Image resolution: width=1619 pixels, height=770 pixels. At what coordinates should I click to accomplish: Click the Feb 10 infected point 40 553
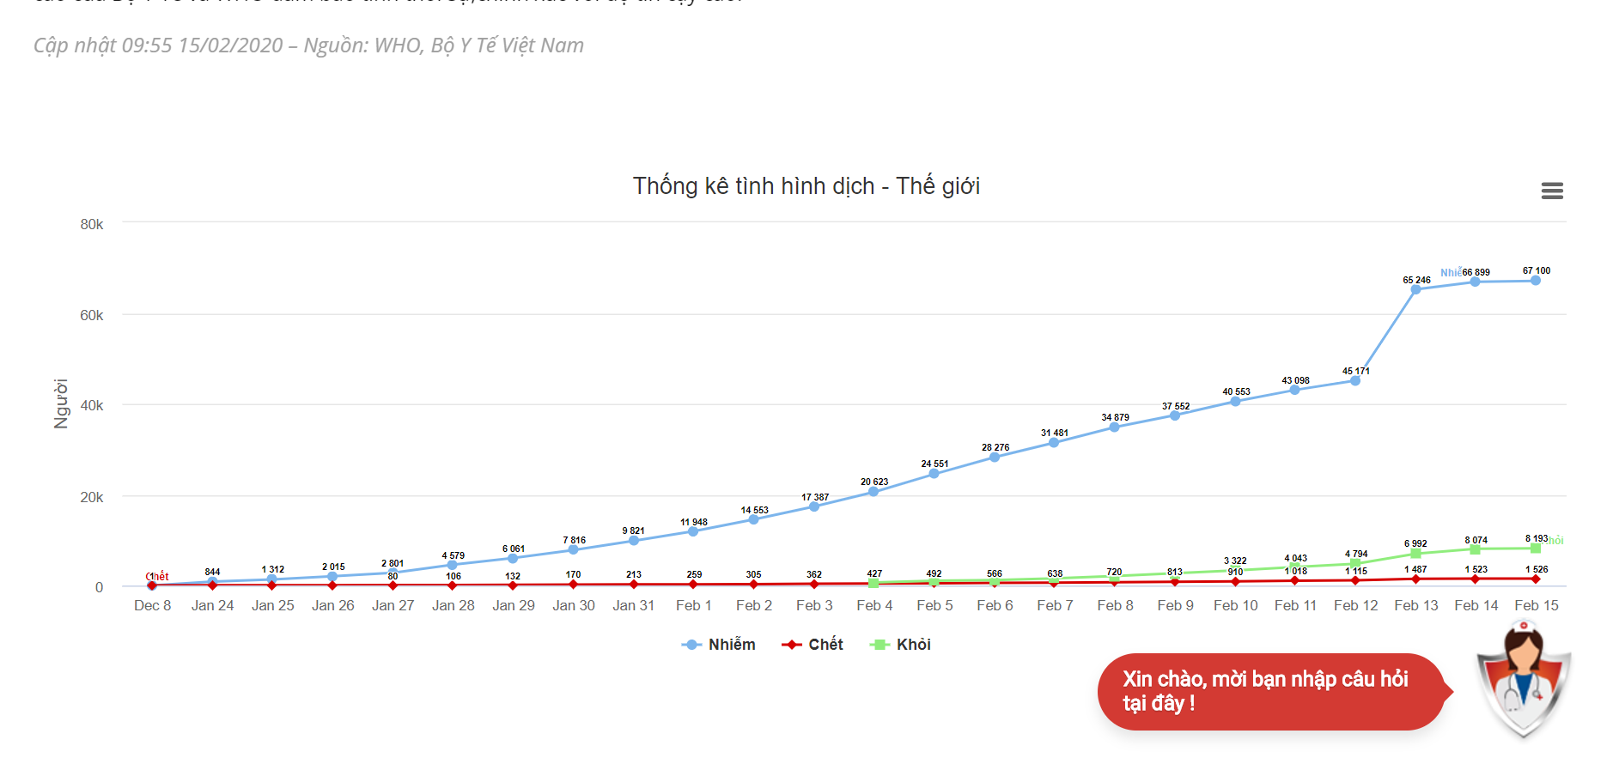[x=1235, y=402]
